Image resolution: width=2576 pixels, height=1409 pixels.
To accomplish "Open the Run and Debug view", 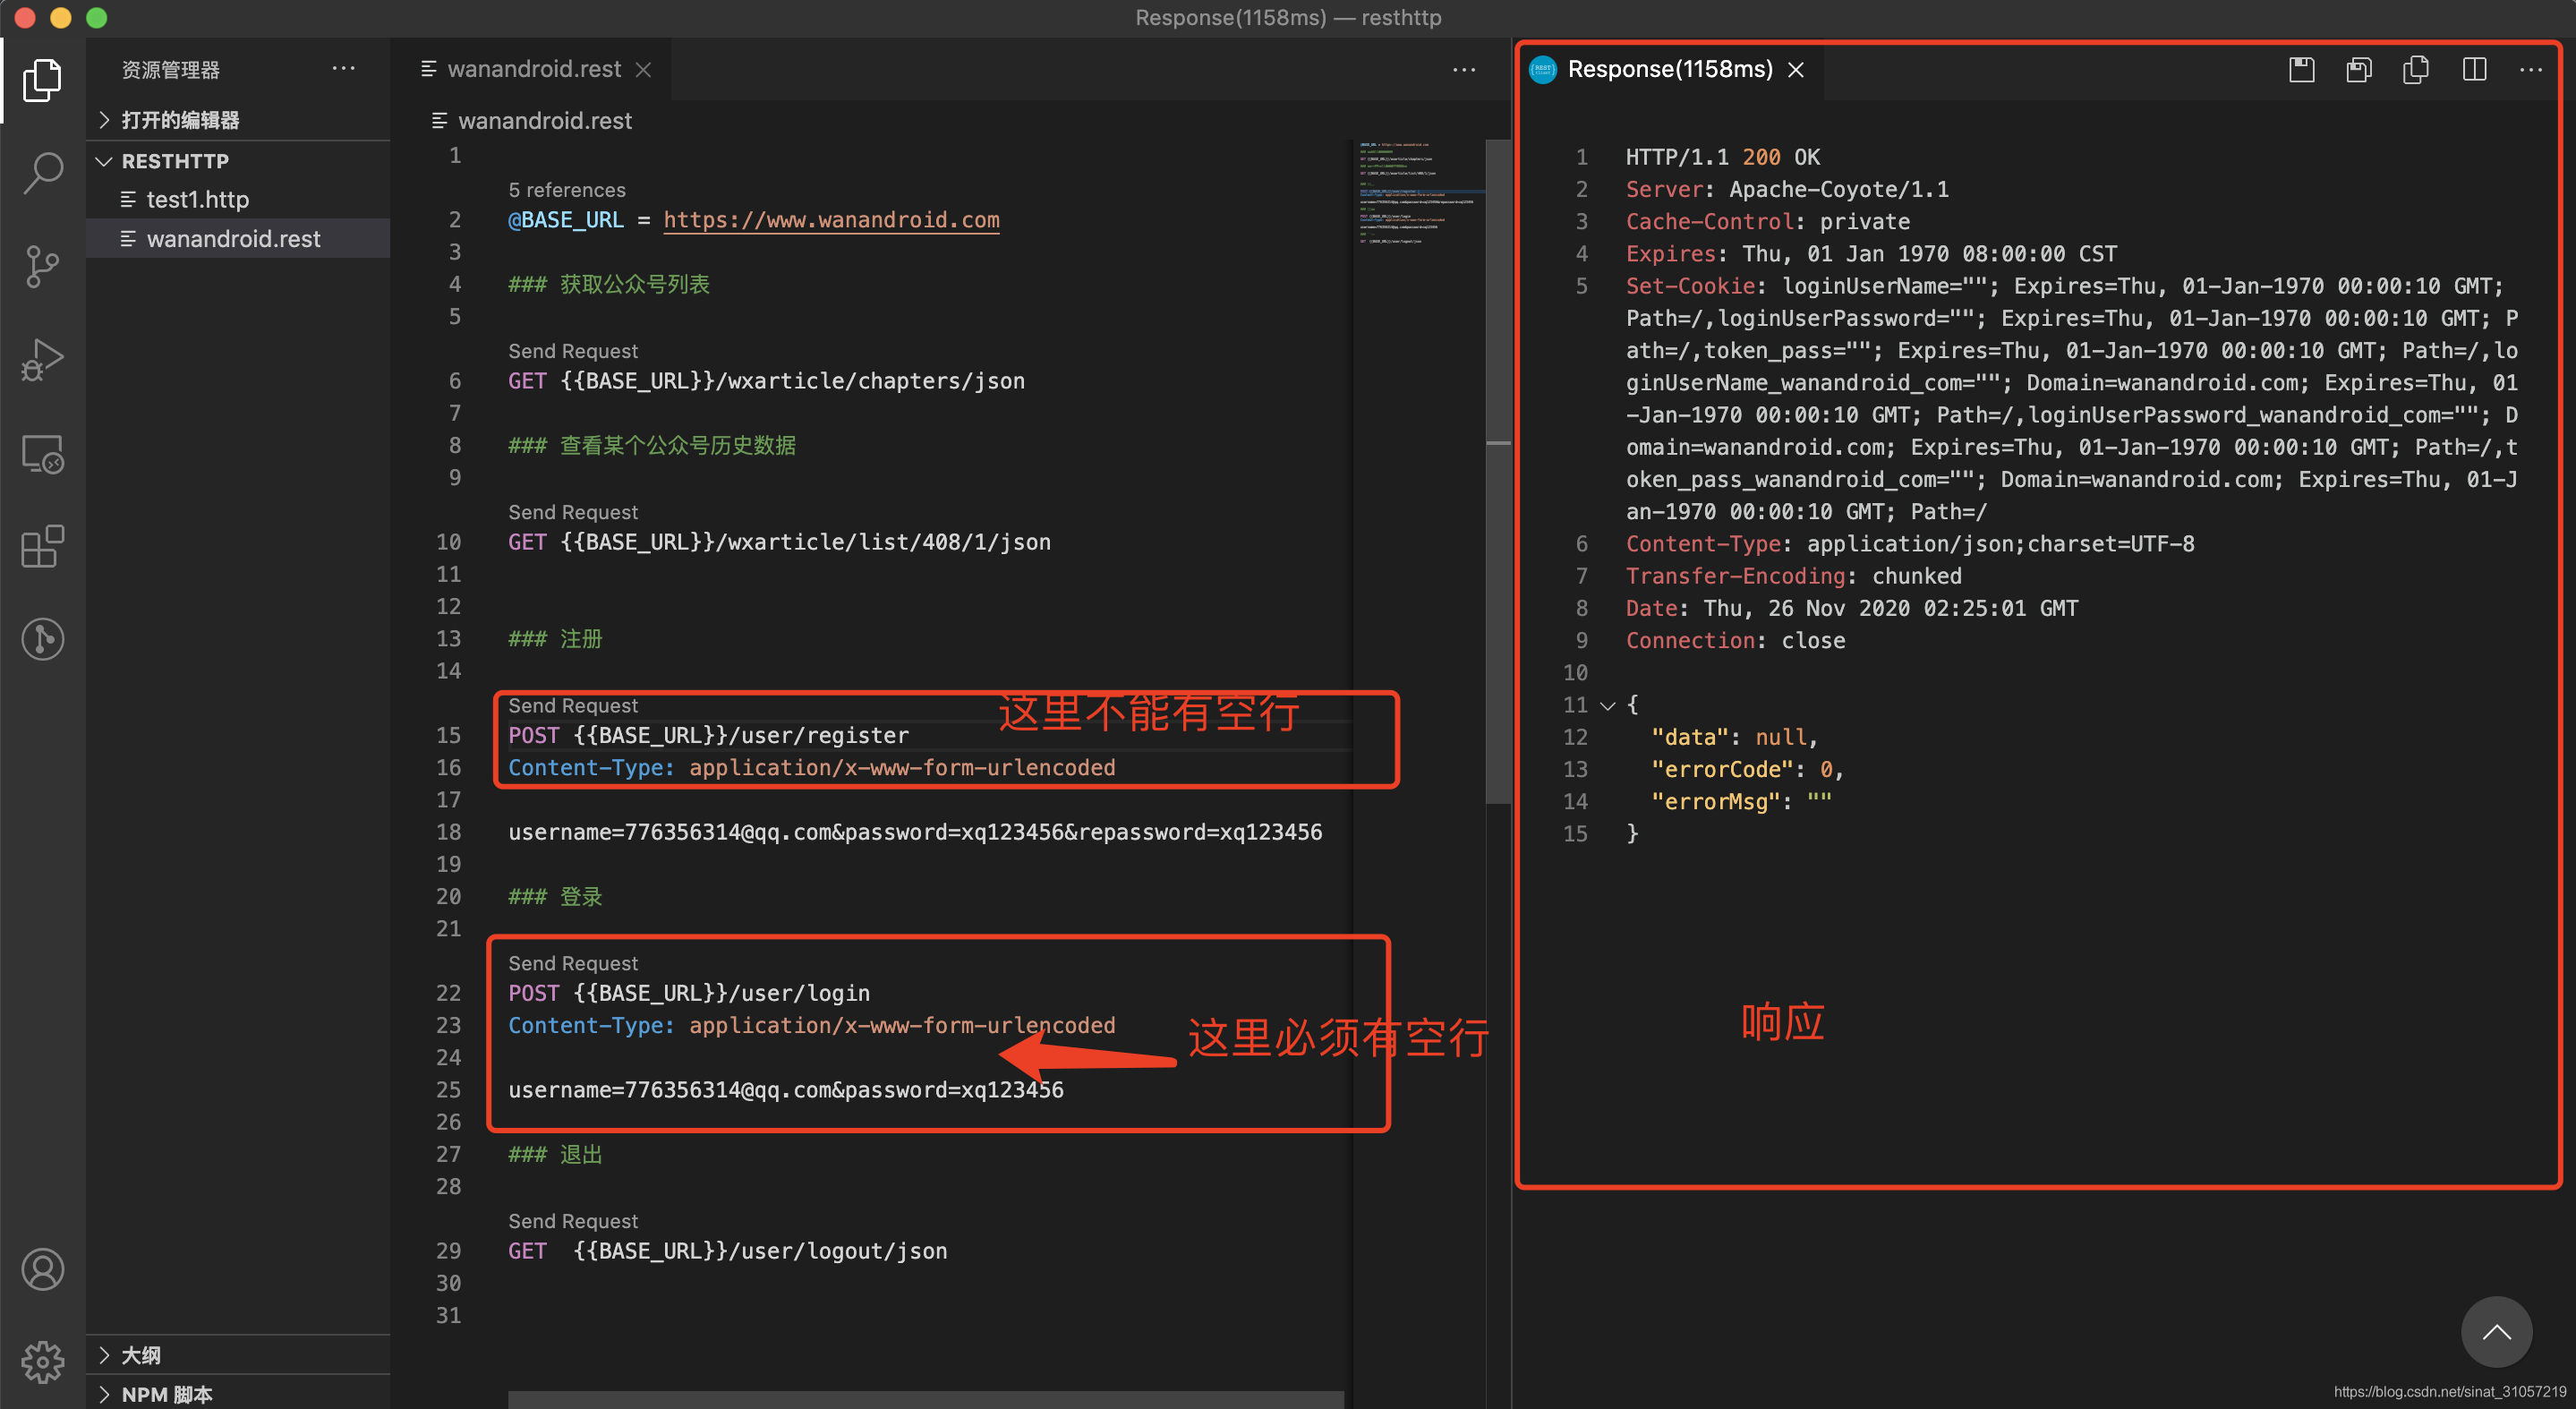I will [42, 360].
